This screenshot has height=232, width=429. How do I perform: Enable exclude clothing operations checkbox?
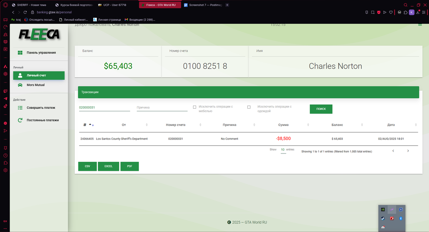pos(249,107)
